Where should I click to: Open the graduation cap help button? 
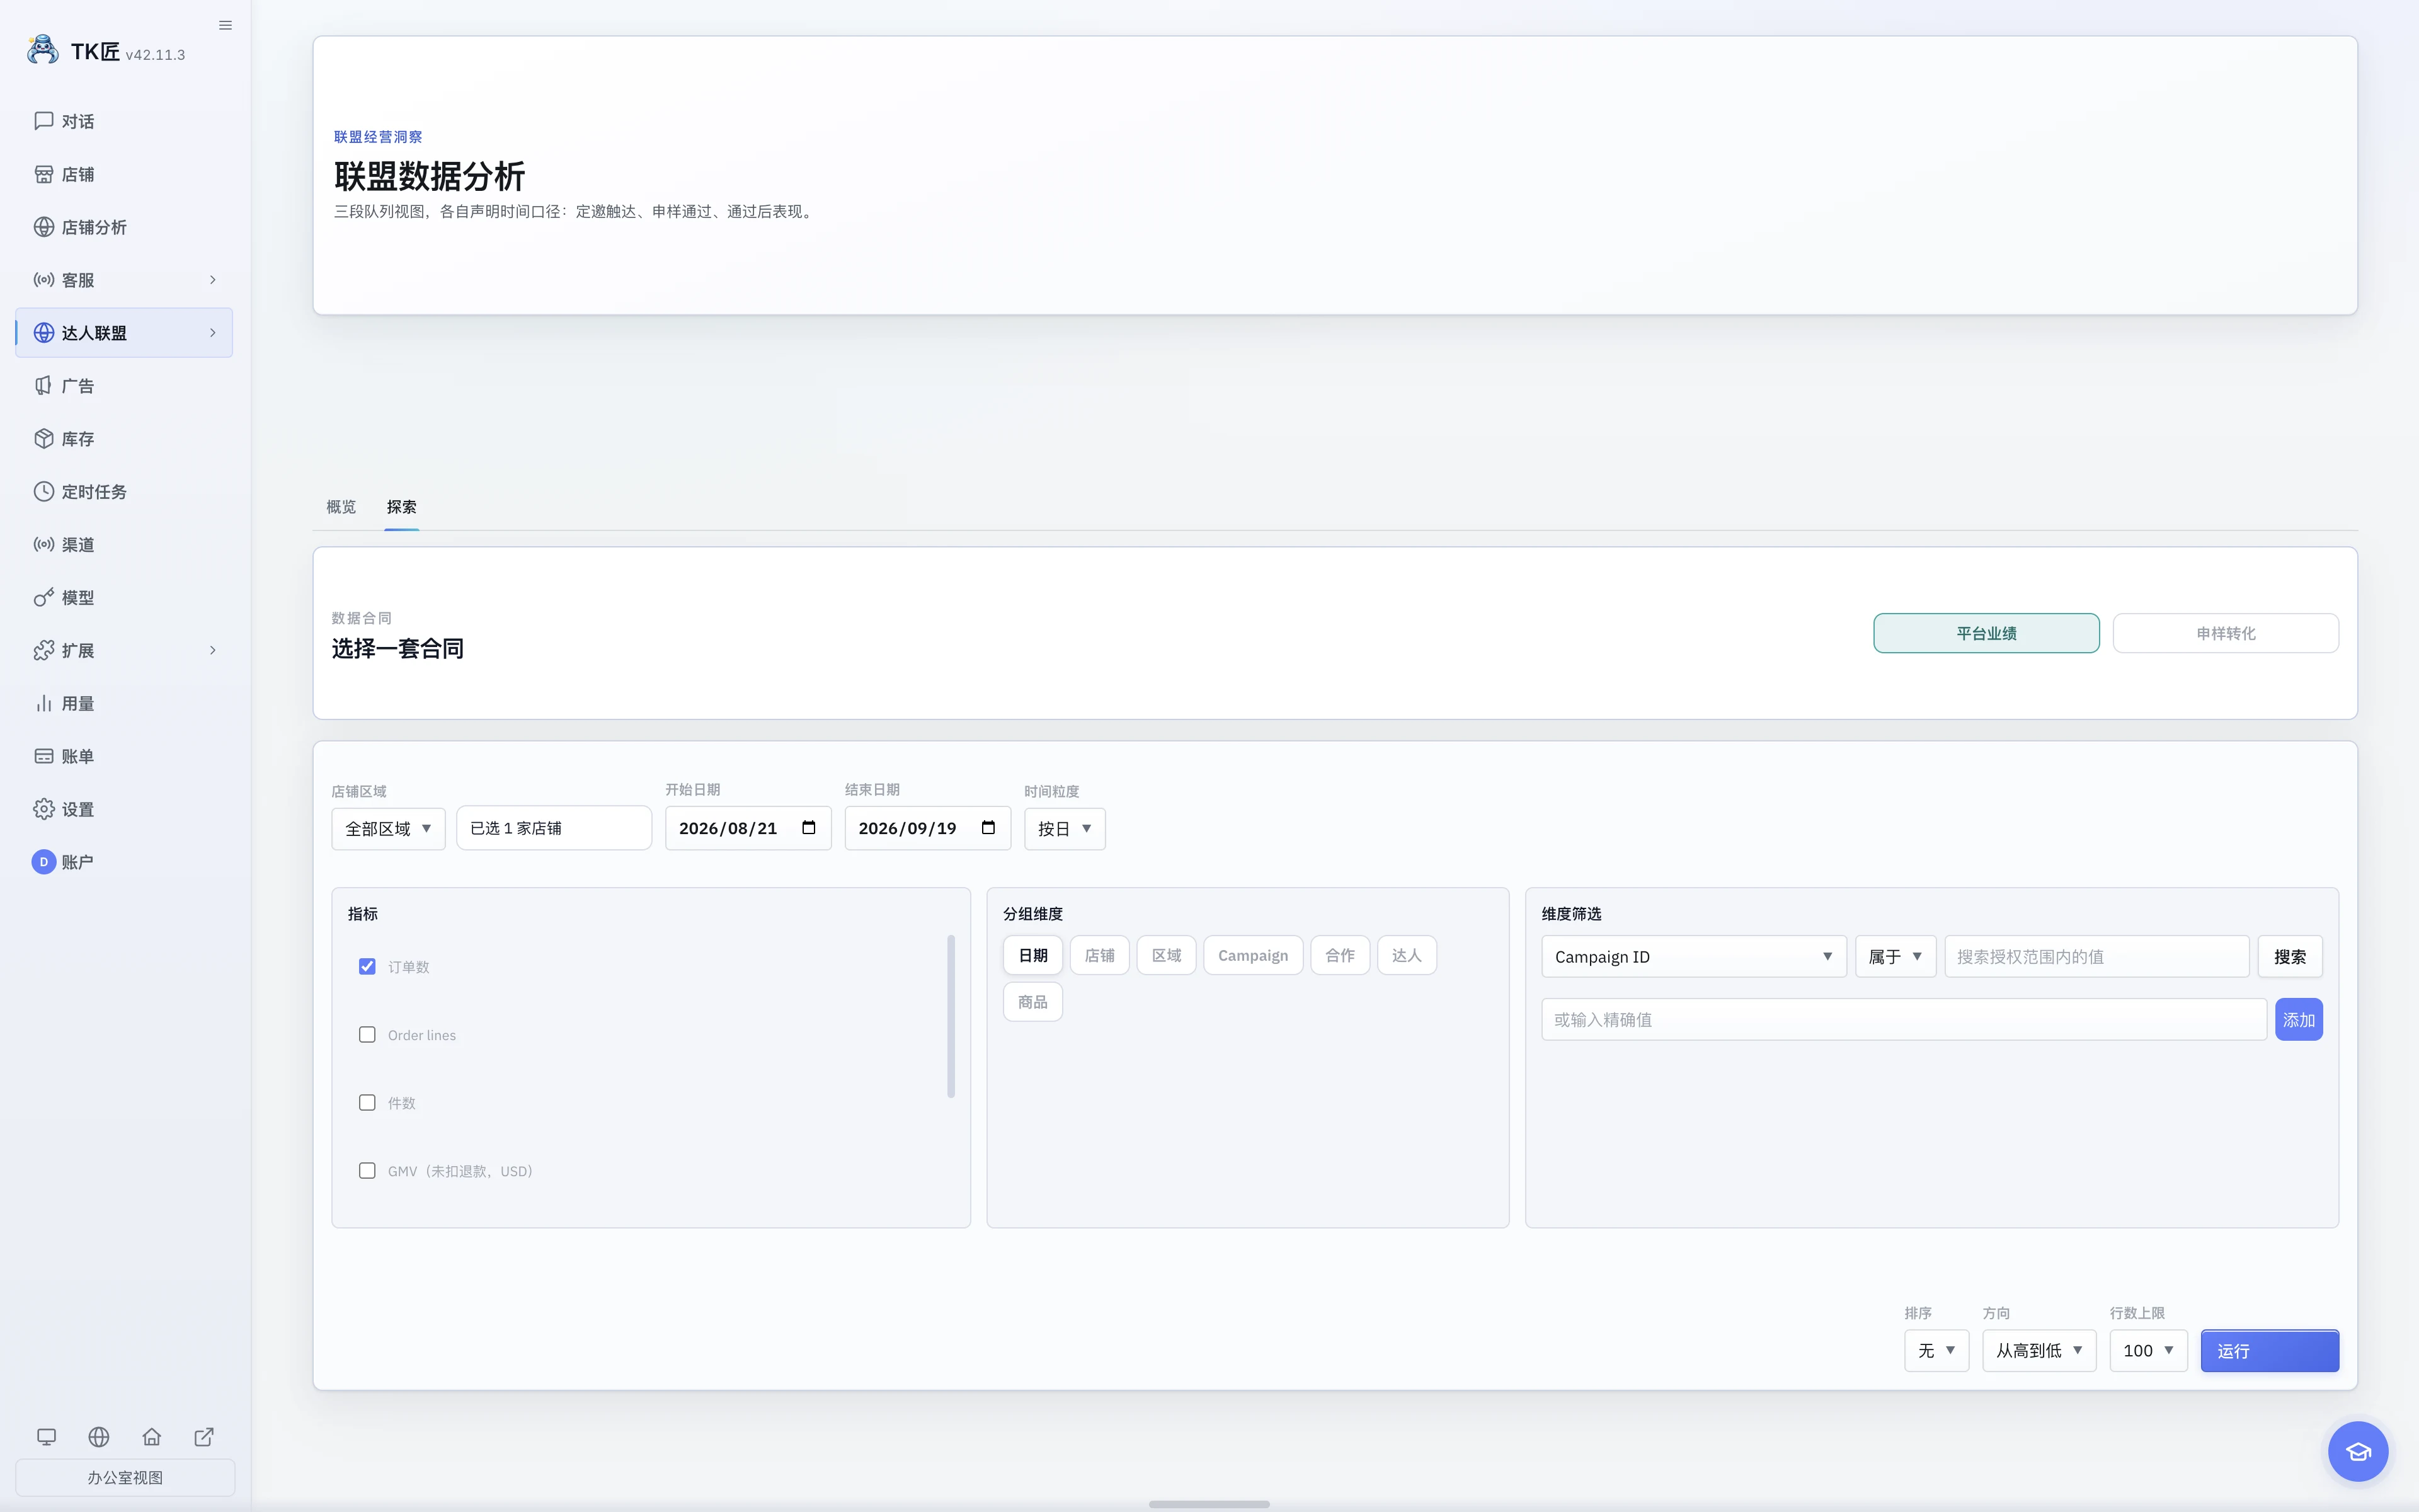tap(2358, 1452)
